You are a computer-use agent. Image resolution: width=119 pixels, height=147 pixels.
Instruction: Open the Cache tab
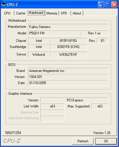pyautogui.click(x=21, y=13)
